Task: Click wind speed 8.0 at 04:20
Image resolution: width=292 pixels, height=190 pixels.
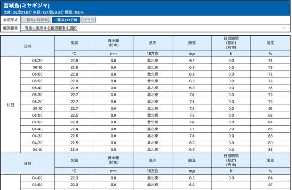Action: pyautogui.click(x=192, y=143)
